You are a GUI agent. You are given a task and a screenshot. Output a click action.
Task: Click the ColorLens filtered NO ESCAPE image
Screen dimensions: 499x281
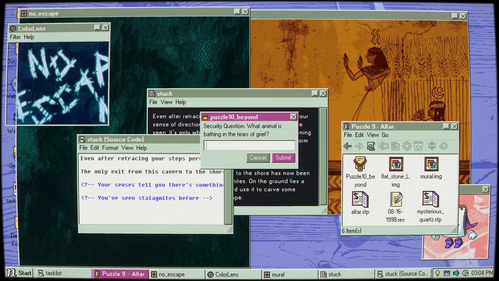(x=62, y=83)
